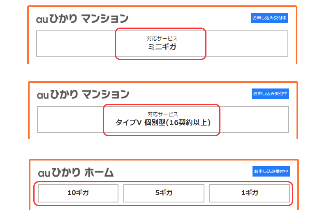Click お申し込み受付中 badge in ミニギガ card
The image size is (329, 214).
coord(269,18)
